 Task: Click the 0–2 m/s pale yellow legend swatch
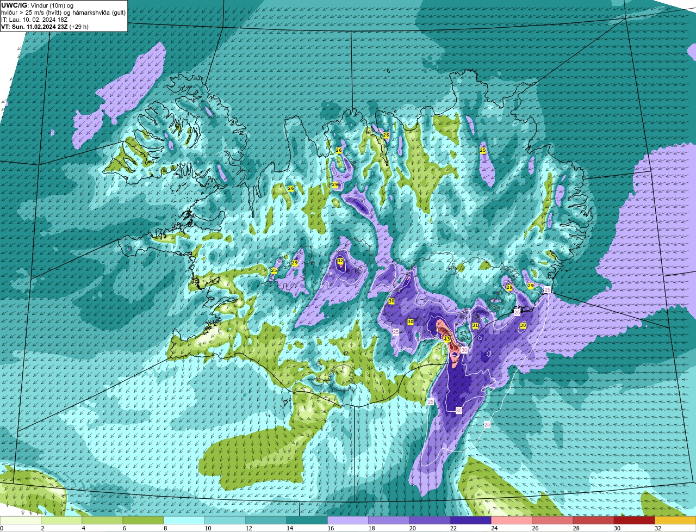coord(21,521)
